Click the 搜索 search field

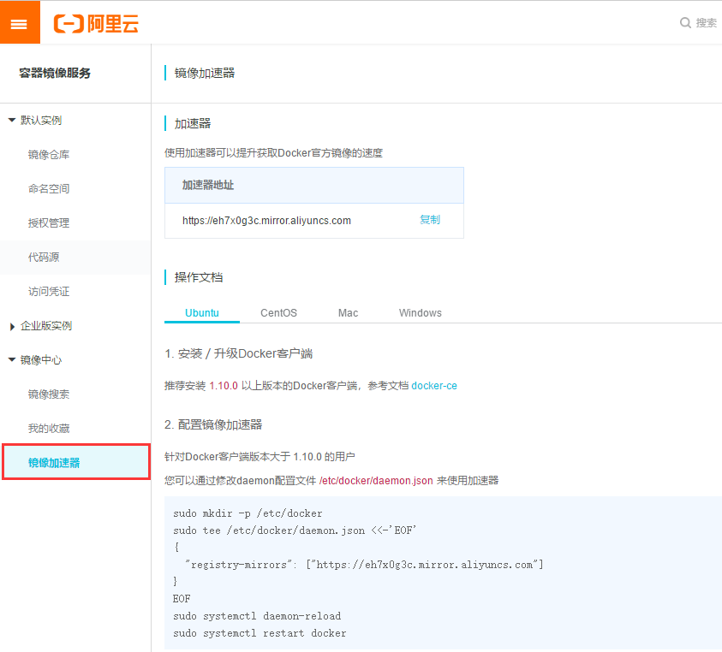[707, 22]
